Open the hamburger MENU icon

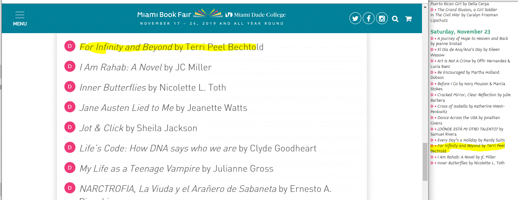click(20, 18)
